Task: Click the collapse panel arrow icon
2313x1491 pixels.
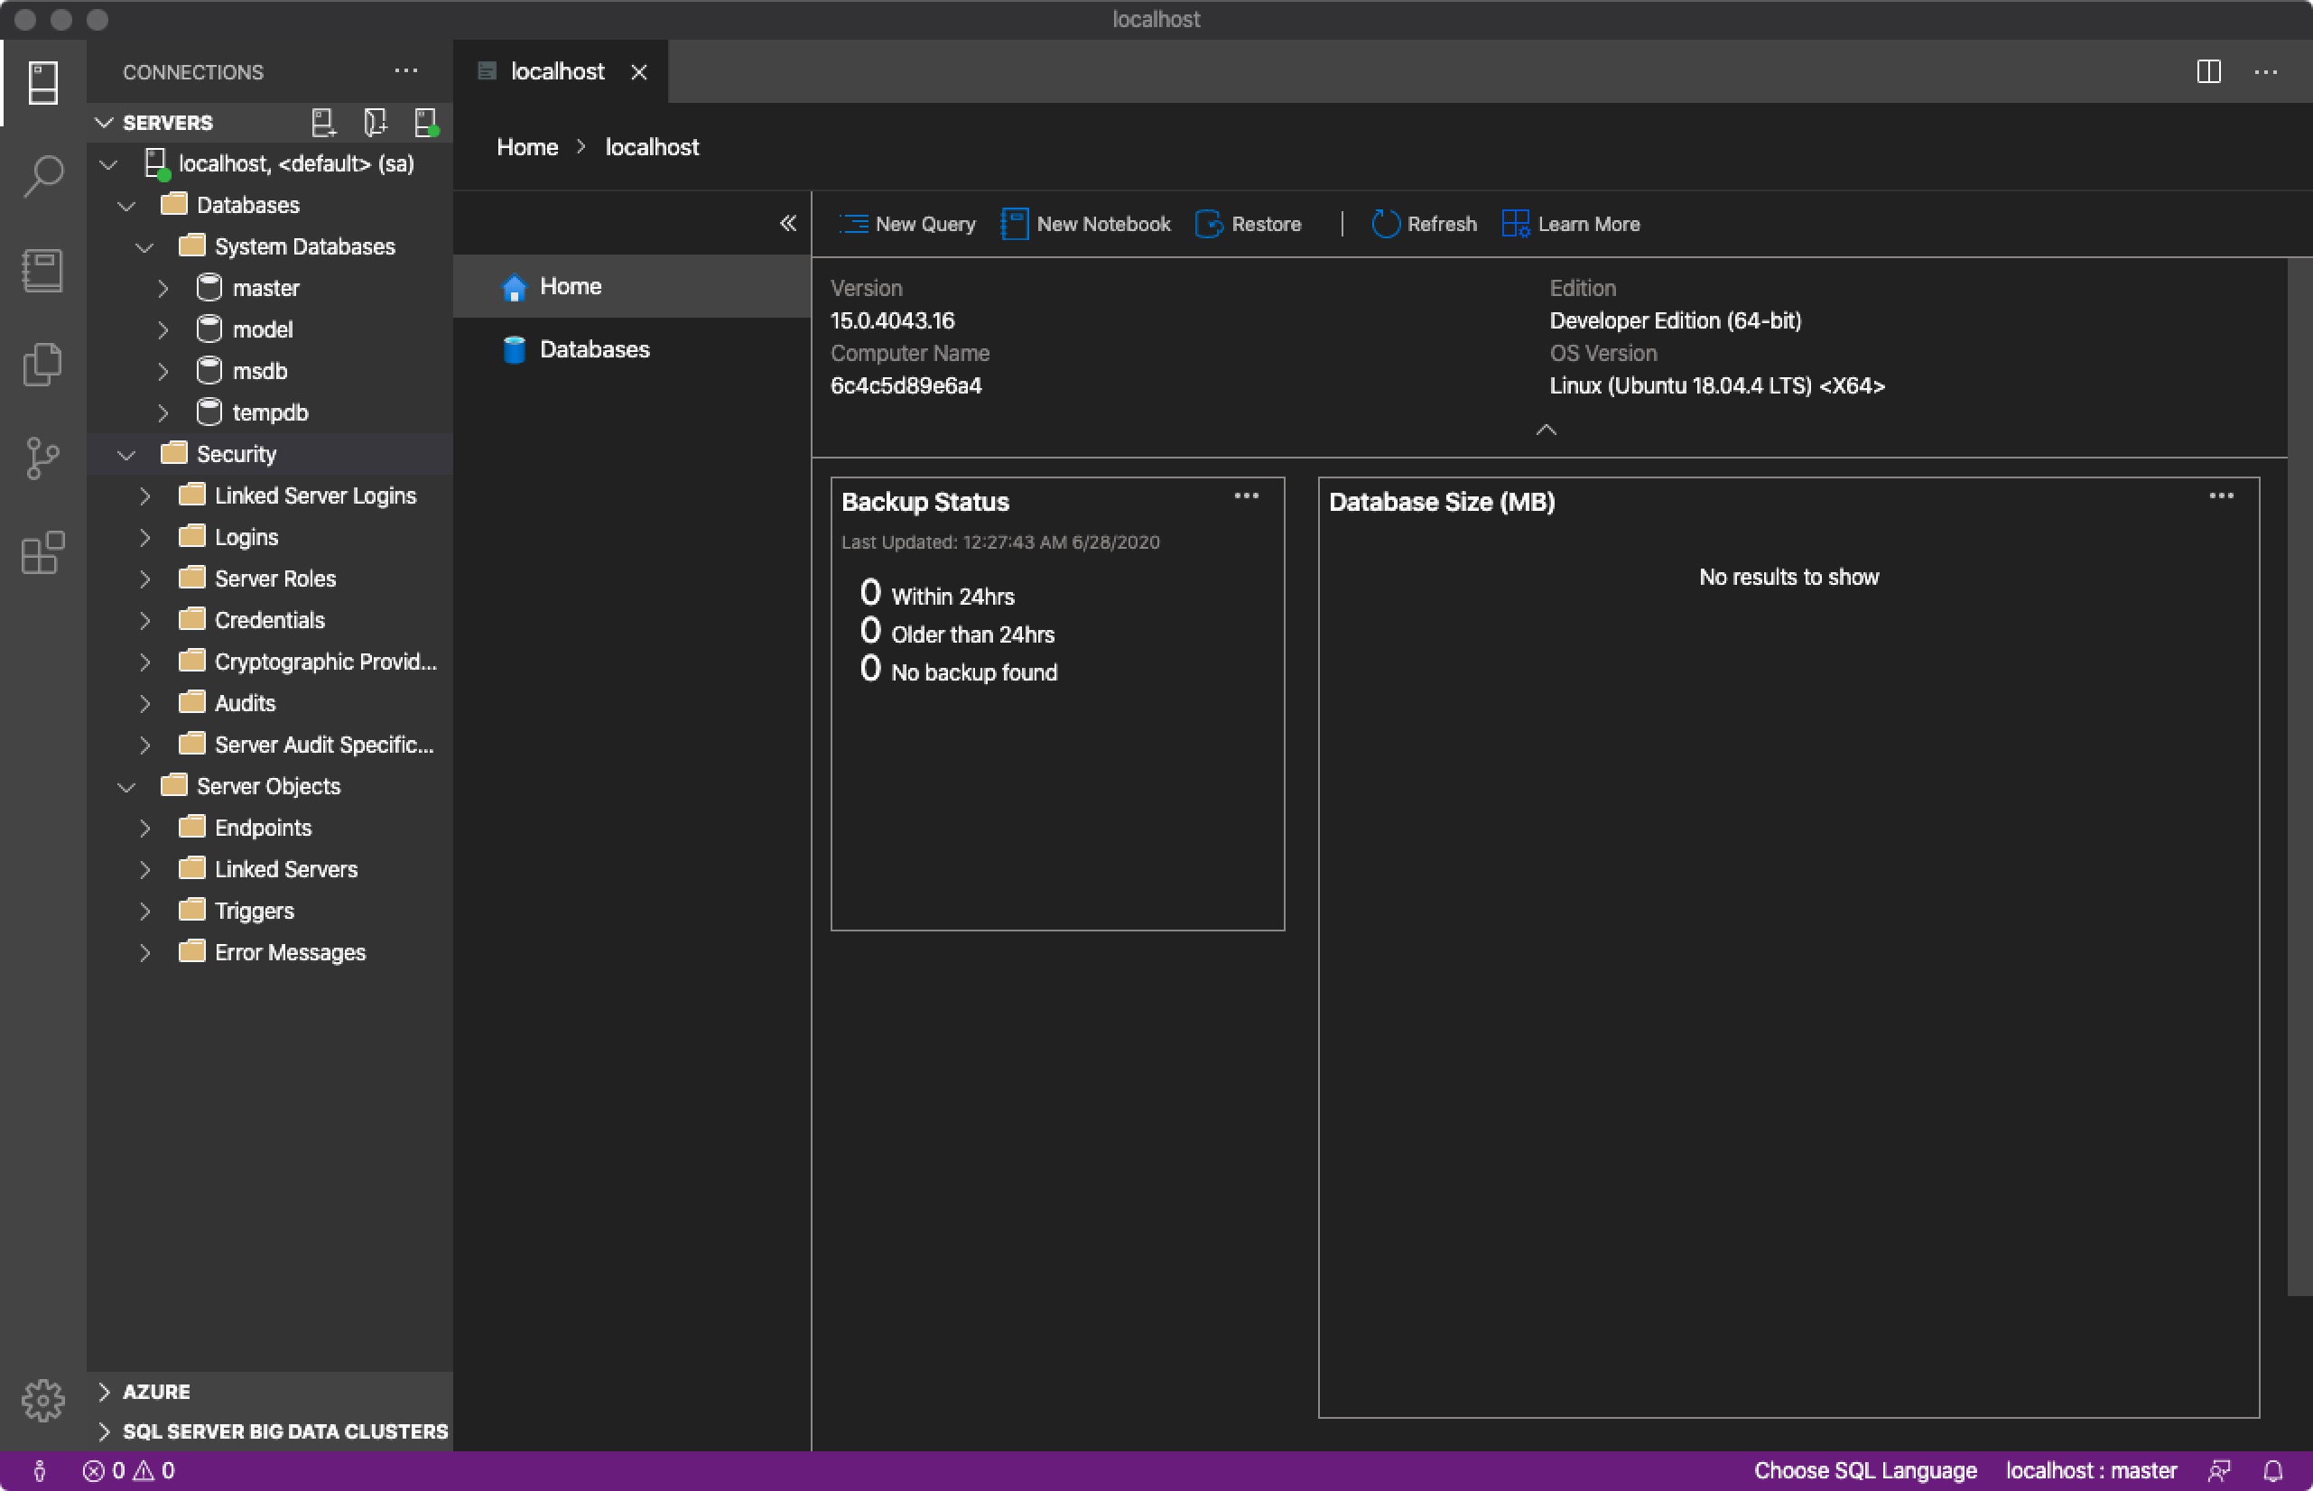Action: 787,222
